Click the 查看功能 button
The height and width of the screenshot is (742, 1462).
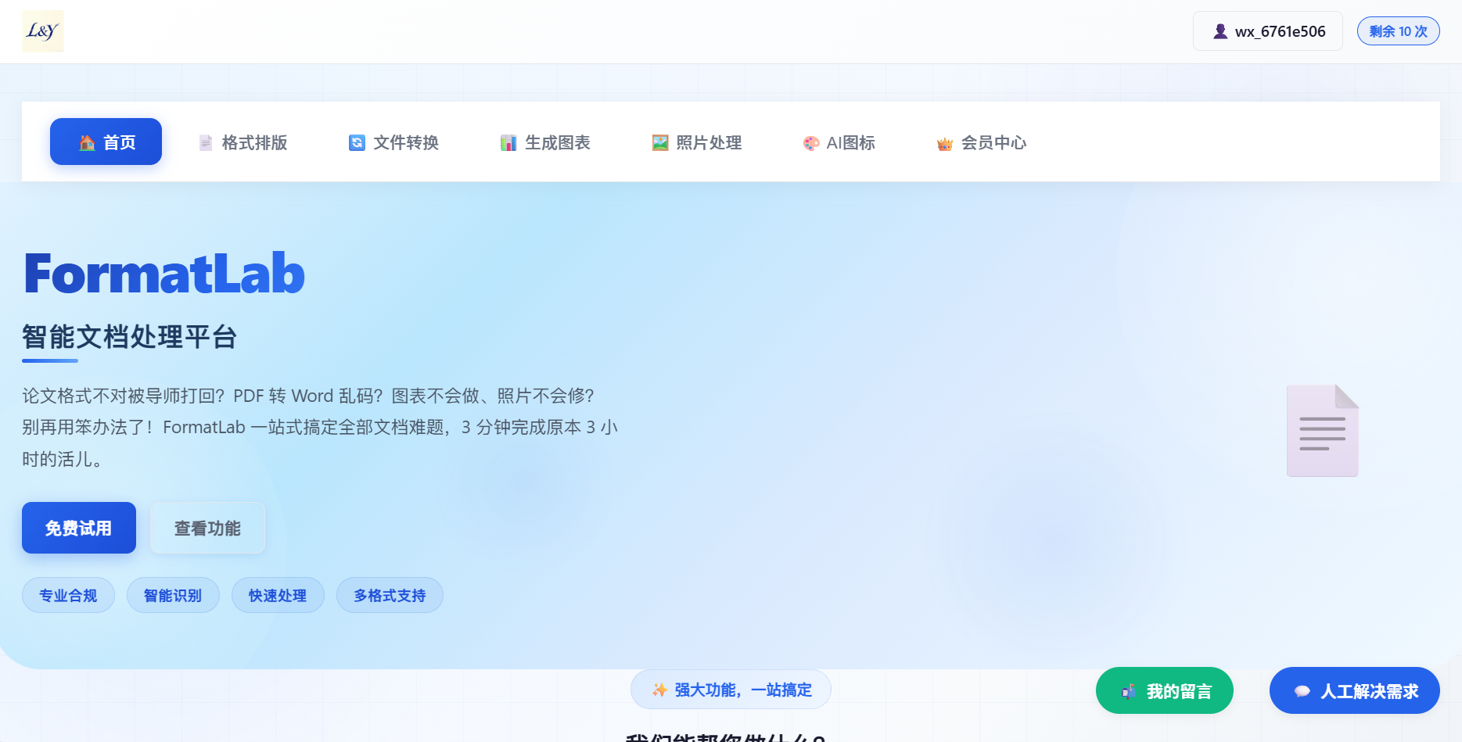207,528
